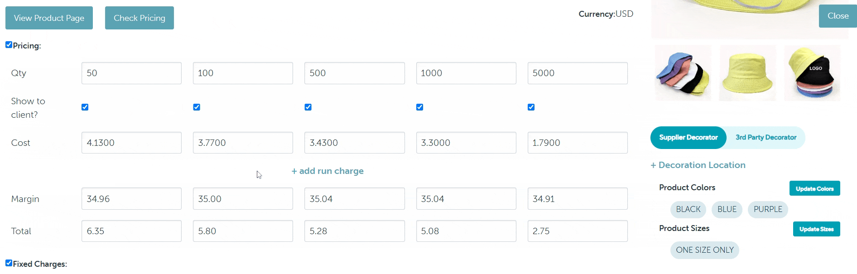Viewport: 857px width, 274px height.
Task: Select the BLACK color chip
Action: click(x=688, y=209)
